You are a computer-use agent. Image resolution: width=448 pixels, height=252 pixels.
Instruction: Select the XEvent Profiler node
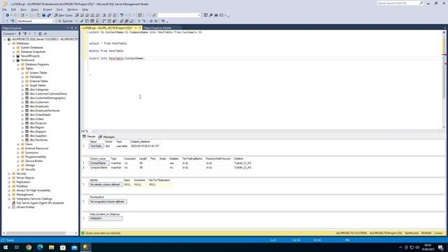click(25, 207)
